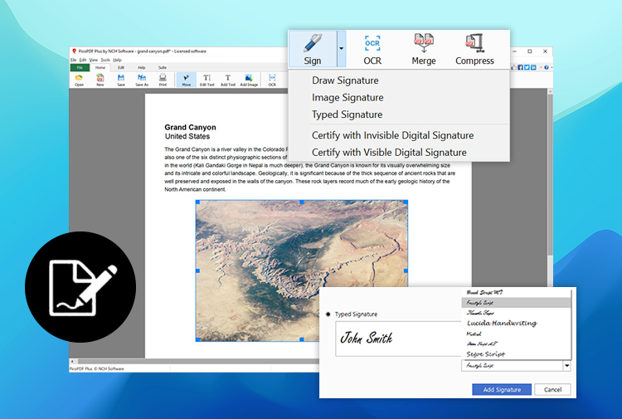622x419 pixels.
Task: Select Certify with Visible Digital Signature
Action: [x=389, y=153]
